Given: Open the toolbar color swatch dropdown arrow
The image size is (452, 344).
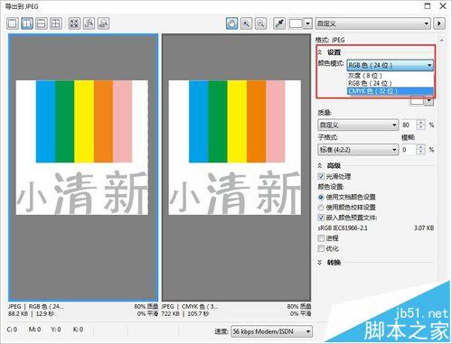Looking at the screenshot, I should click(307, 23).
